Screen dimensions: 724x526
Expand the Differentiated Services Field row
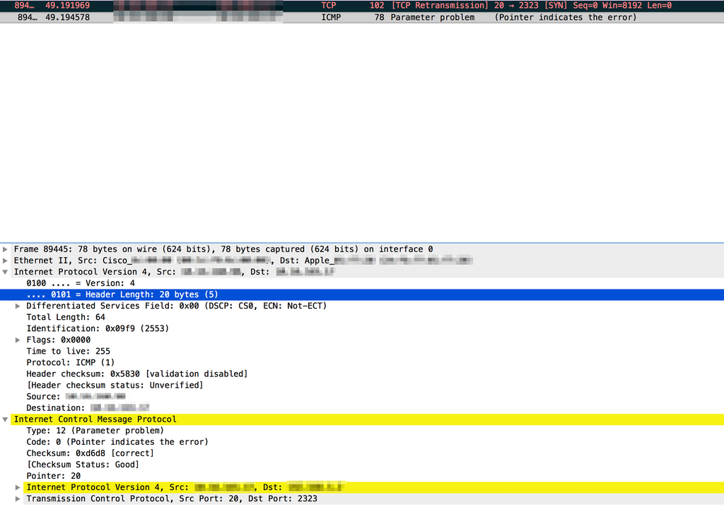[18, 306]
